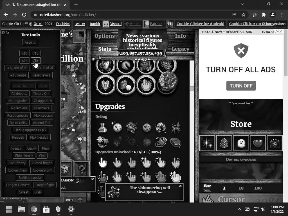The width and height of the screenshot is (288, 216).
Task: Click Buy all upgrades
Action: 241,159
